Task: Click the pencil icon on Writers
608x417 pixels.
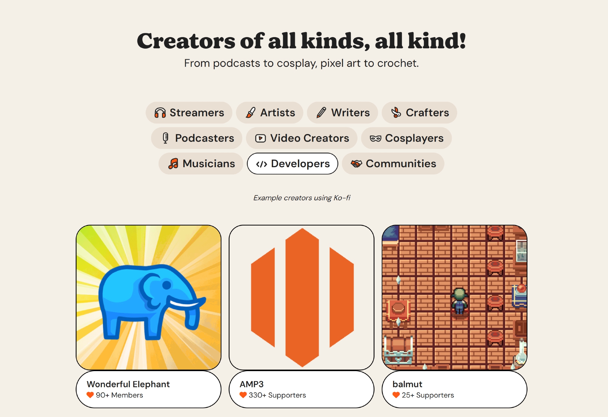Action: (x=321, y=113)
